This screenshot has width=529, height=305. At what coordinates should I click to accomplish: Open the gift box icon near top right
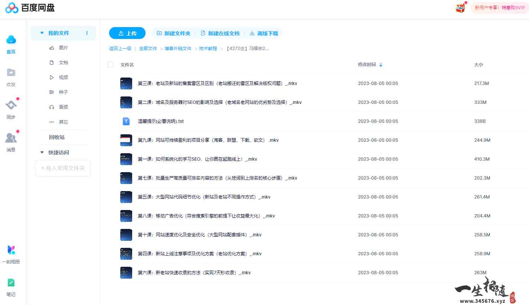click(460, 7)
